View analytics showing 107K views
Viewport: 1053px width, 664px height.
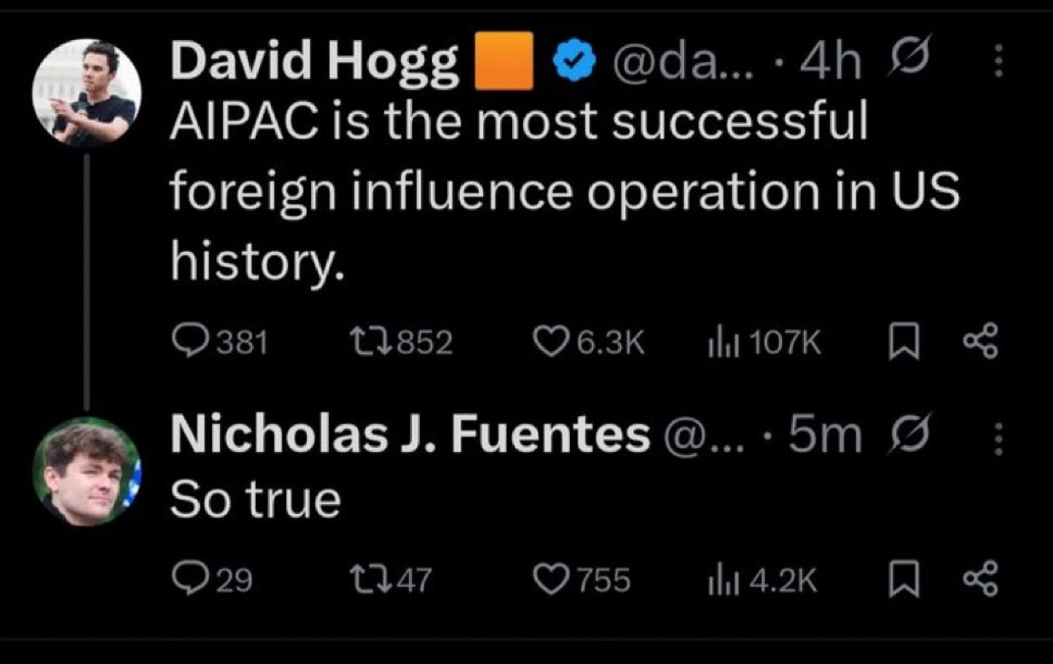point(712,342)
